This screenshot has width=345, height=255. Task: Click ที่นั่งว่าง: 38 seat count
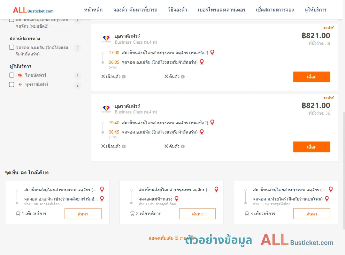click(319, 43)
